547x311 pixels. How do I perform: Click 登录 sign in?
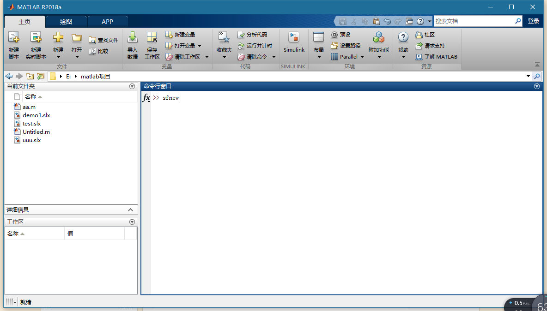(534, 21)
